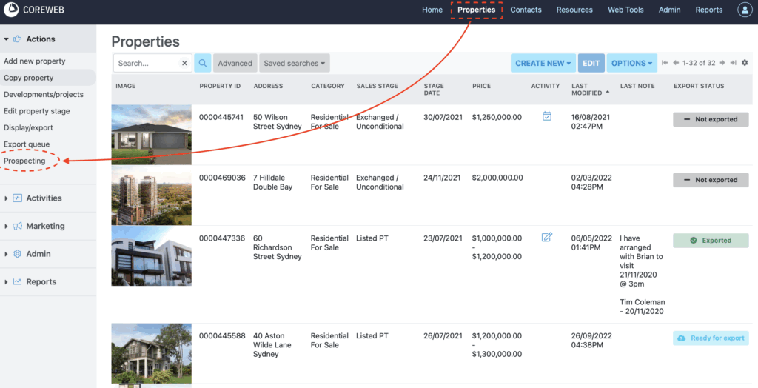Go to the next page arrow
The width and height of the screenshot is (758, 388).
point(722,63)
